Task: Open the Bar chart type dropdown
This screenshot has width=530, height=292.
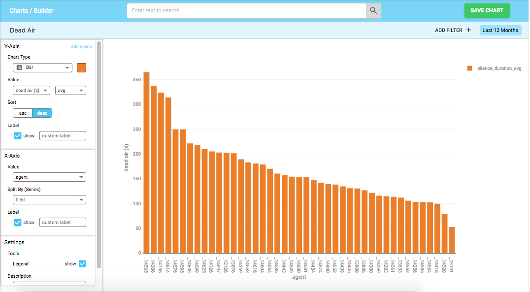Action: pyautogui.click(x=42, y=67)
